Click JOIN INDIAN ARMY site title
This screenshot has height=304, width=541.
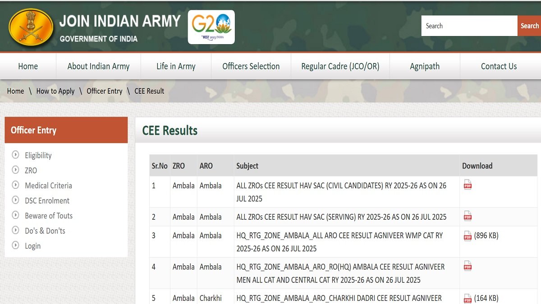[120, 21]
